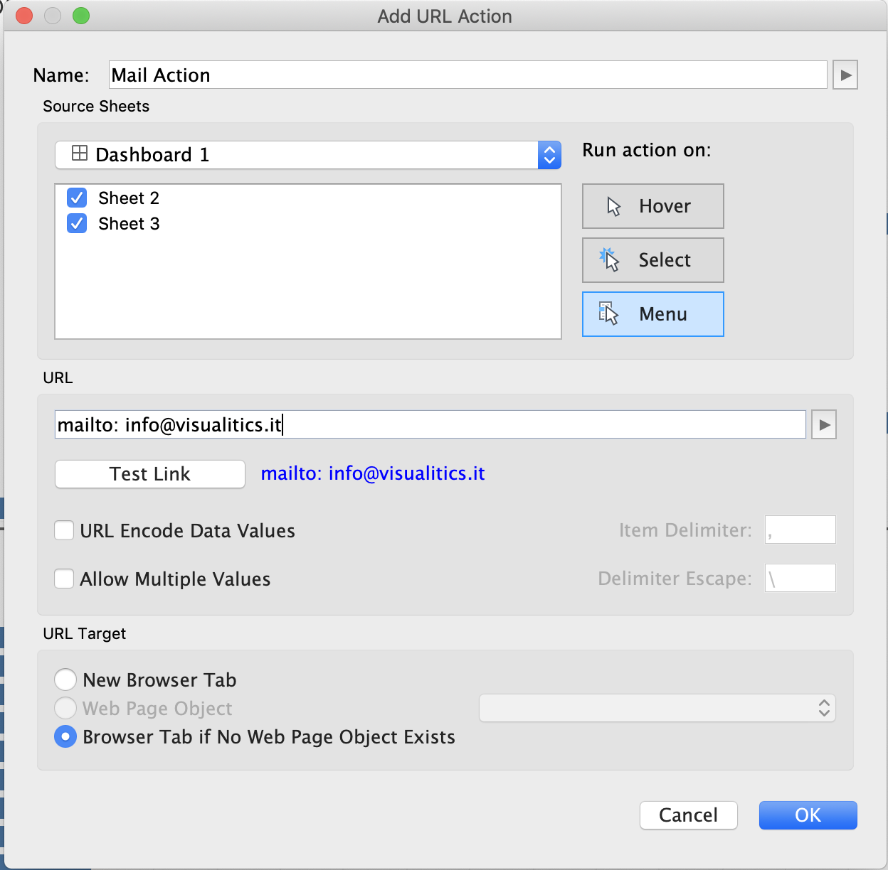Viewport: 888px width, 870px height.
Task: Click the Select action cursor icon
Action: [x=610, y=259]
